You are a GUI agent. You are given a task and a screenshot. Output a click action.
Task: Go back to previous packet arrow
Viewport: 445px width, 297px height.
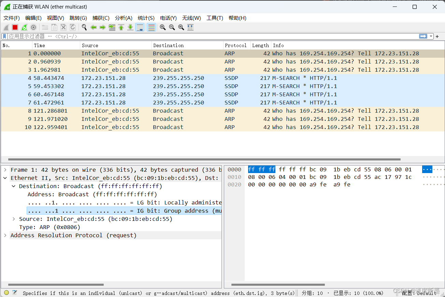94,27
